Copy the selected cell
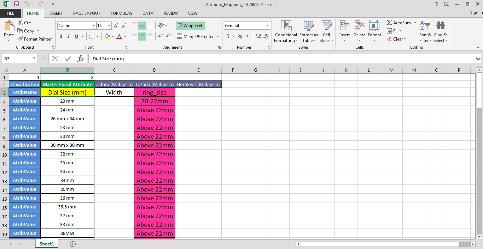The image size is (483, 249). click(x=26, y=31)
